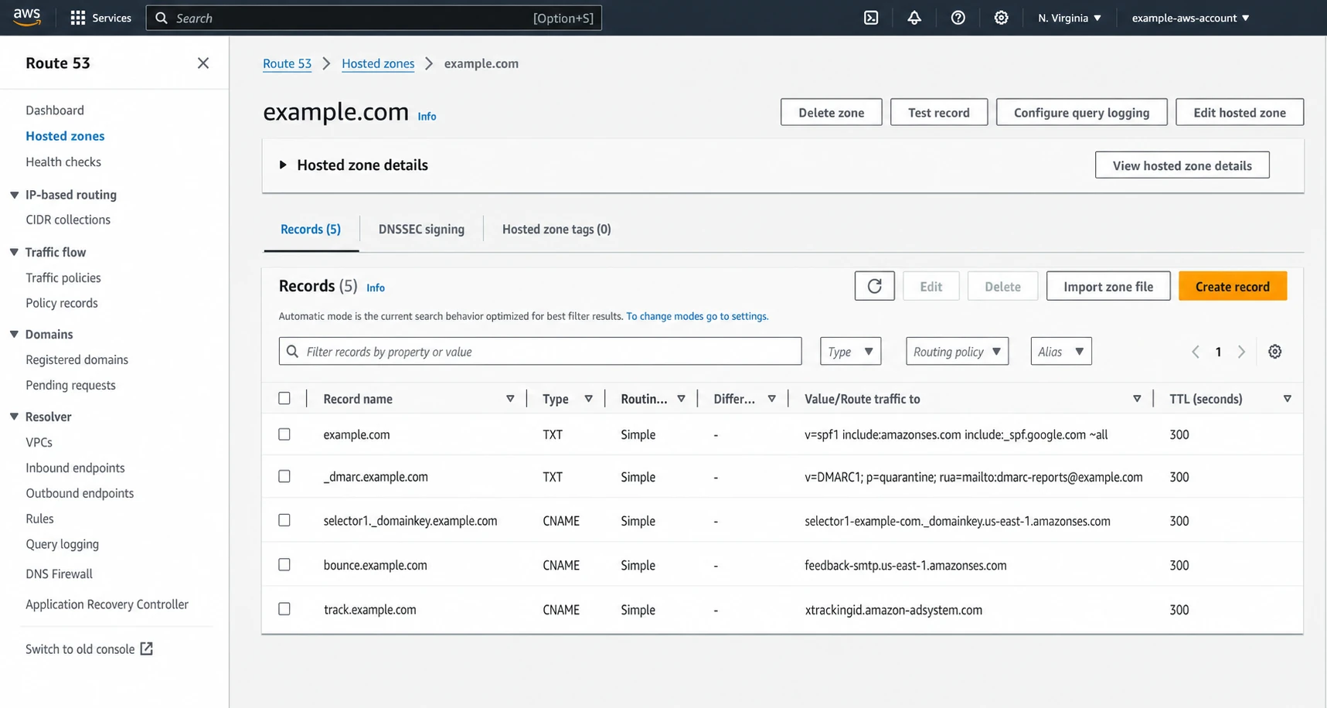1327x708 pixels.
Task: Follow Route 53 breadcrumb link
Action: (287, 63)
